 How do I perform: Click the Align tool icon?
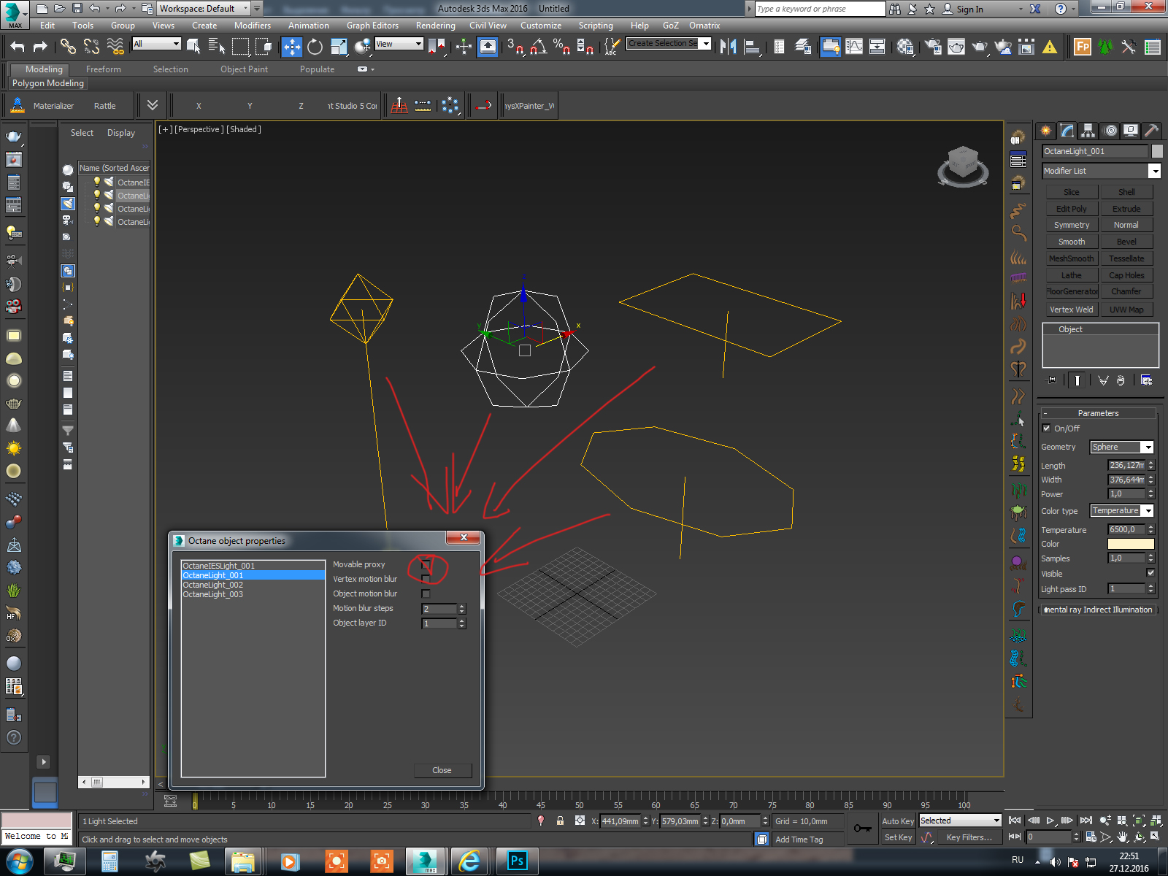[752, 47]
